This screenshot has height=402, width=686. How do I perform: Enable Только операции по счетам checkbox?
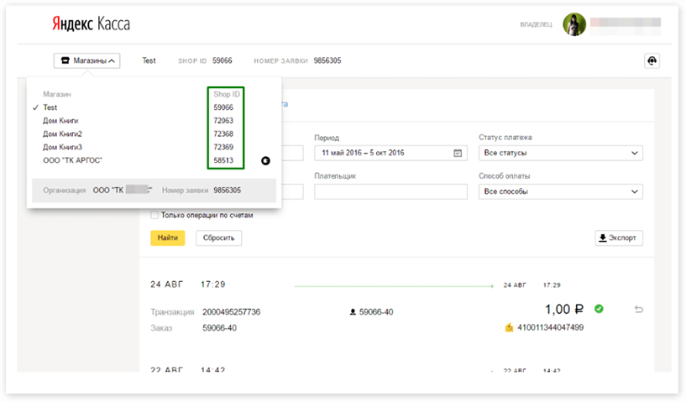pyautogui.click(x=154, y=215)
